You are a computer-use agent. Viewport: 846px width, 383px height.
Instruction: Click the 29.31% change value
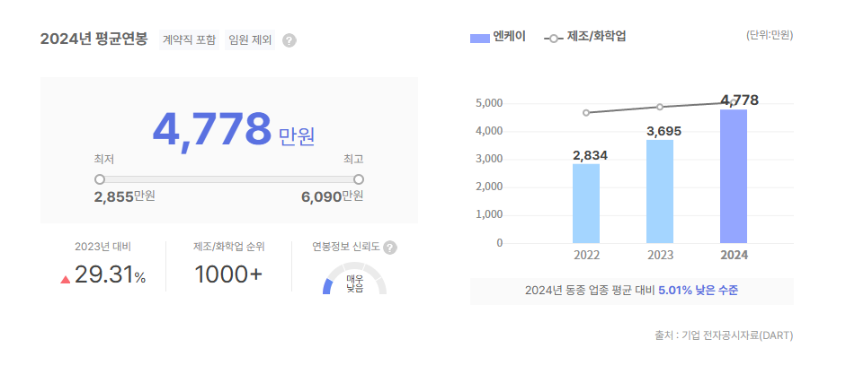pyautogui.click(x=110, y=274)
